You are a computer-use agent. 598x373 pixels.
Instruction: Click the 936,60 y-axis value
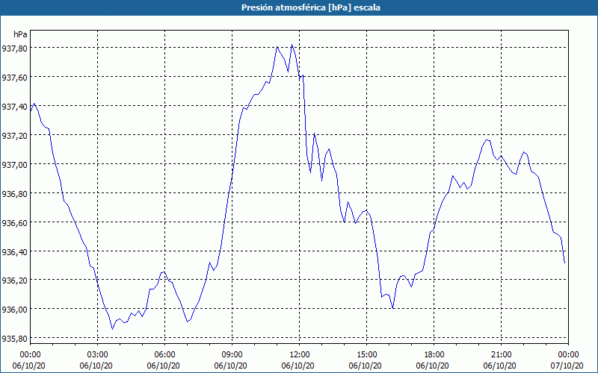coord(14,222)
